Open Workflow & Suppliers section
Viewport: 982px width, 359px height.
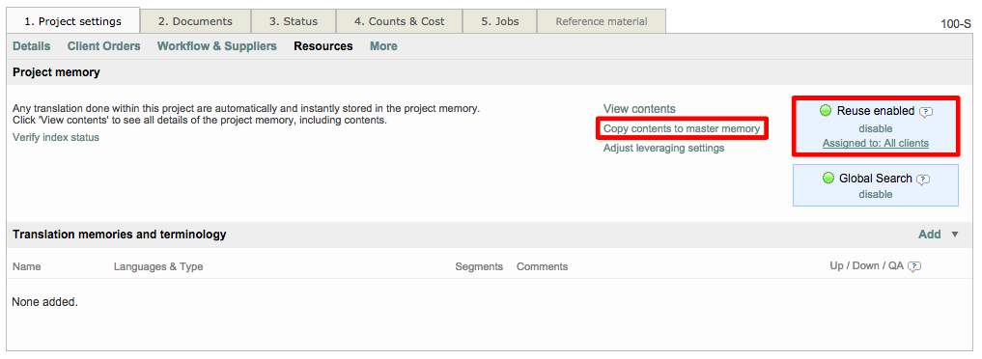tap(216, 46)
